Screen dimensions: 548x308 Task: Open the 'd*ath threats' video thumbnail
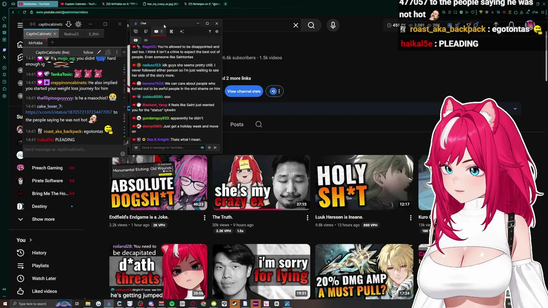(159, 271)
